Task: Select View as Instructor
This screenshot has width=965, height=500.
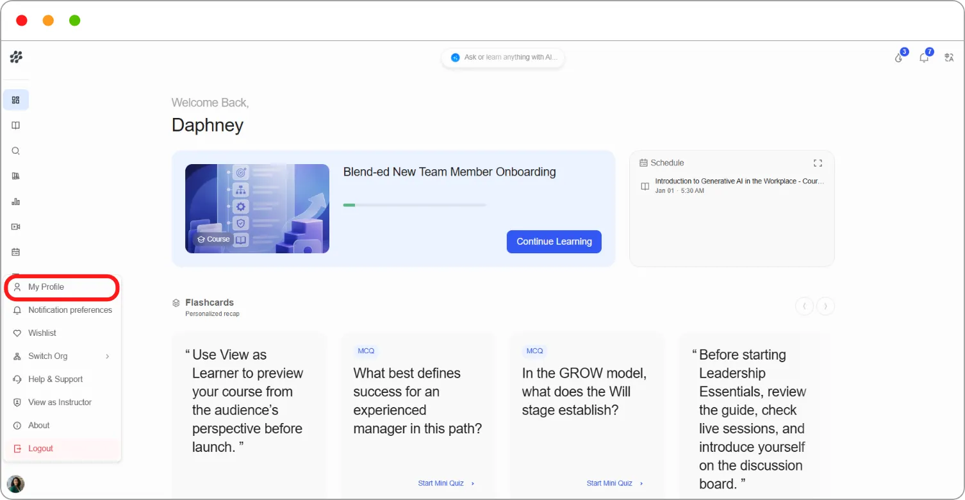Action: tap(62, 403)
